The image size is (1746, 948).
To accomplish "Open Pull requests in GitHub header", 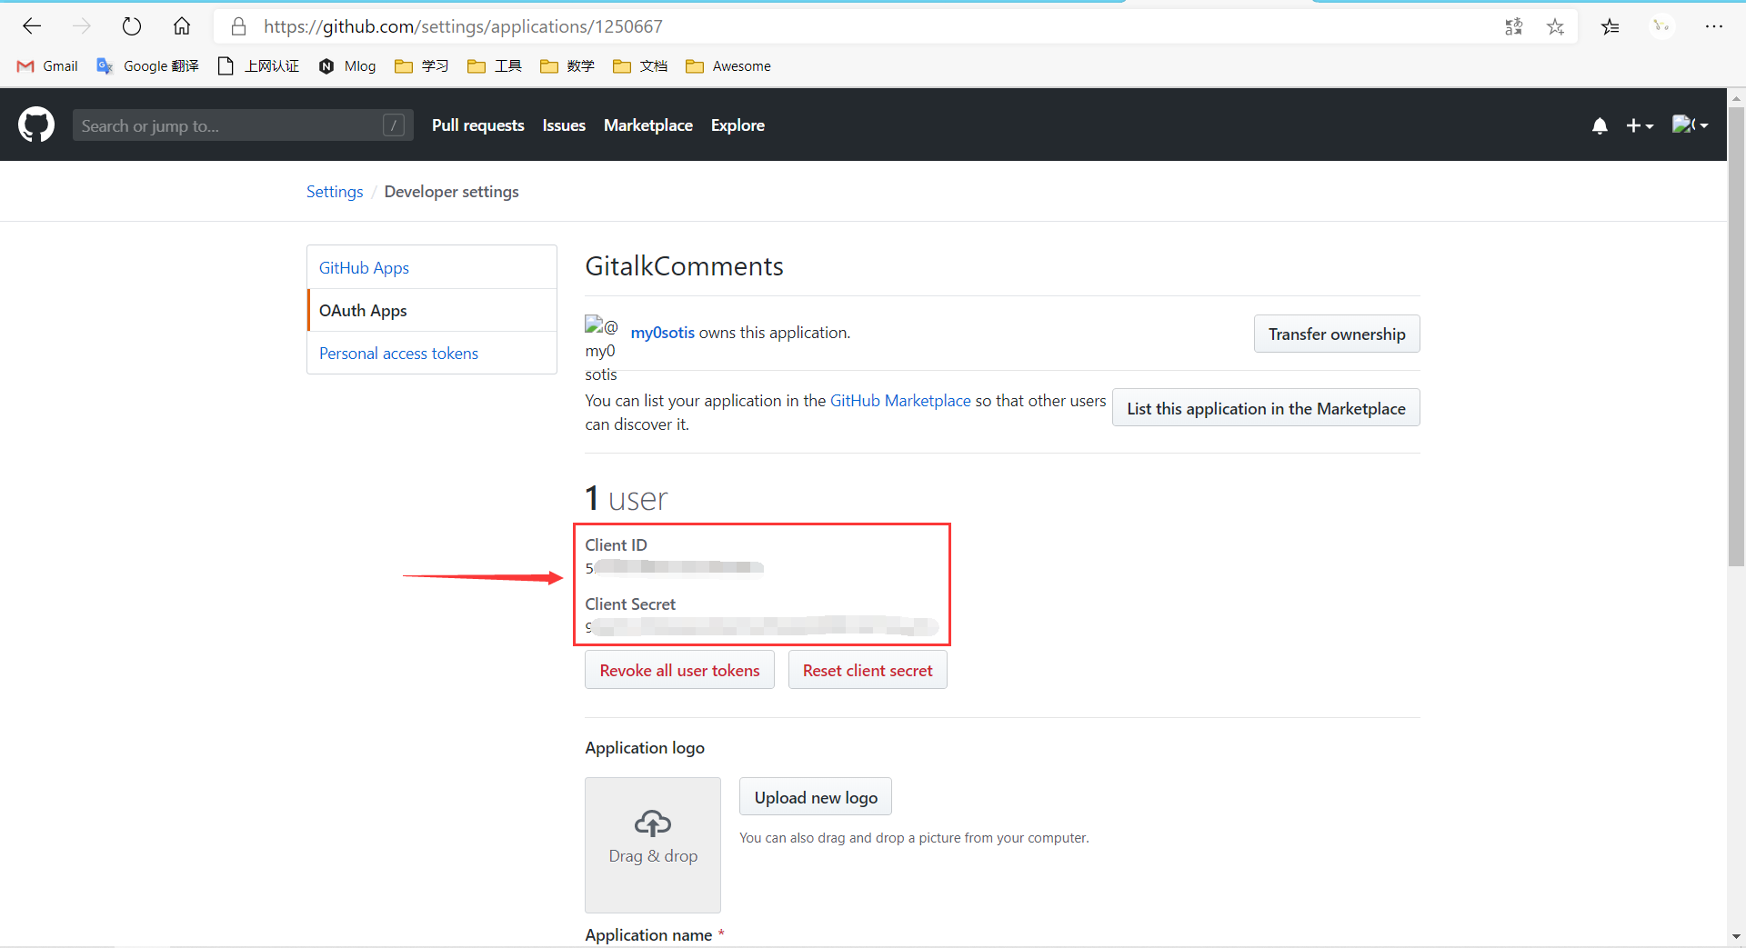I will (478, 125).
